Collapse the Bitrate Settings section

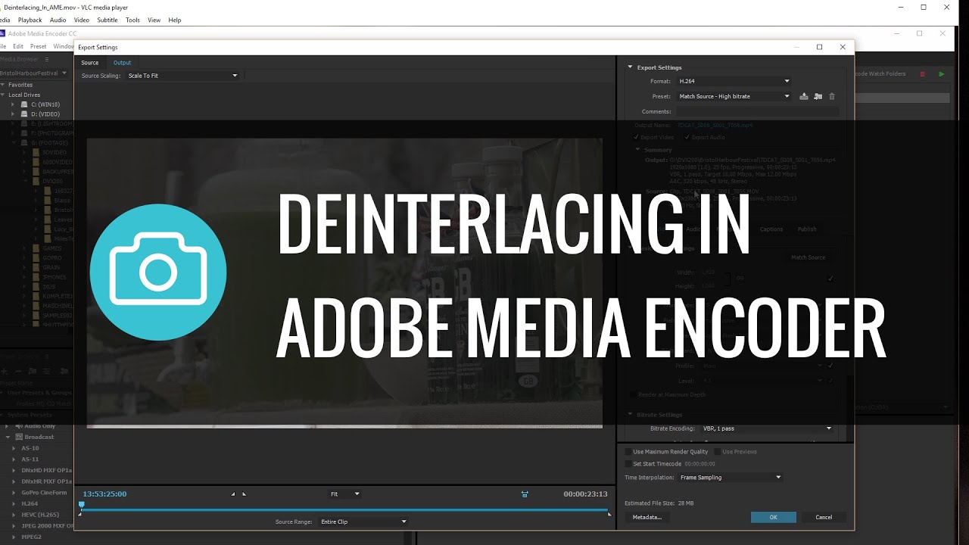(630, 415)
